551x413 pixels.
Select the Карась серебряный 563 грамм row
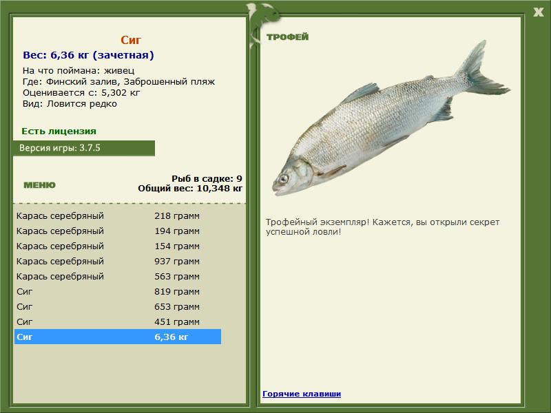point(118,276)
